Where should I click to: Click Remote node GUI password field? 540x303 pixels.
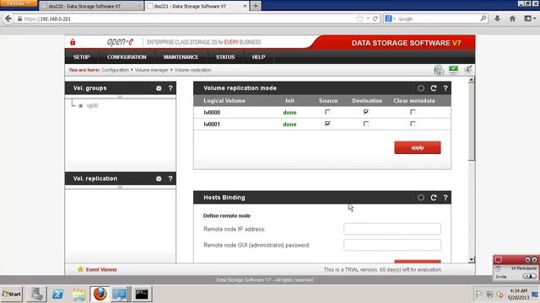[x=391, y=245]
